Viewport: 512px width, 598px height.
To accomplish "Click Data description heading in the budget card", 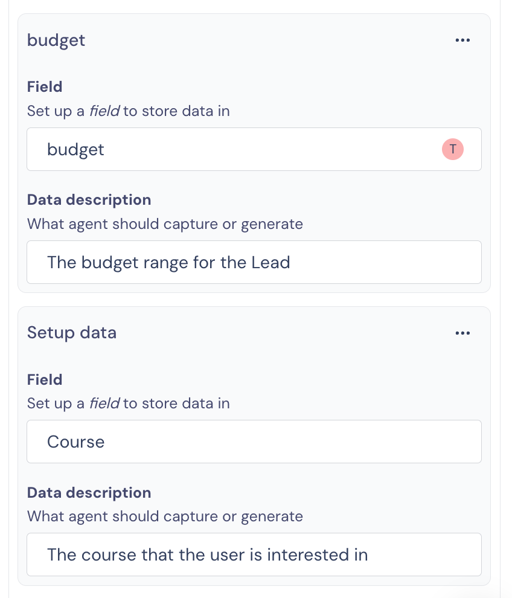I will (x=89, y=200).
